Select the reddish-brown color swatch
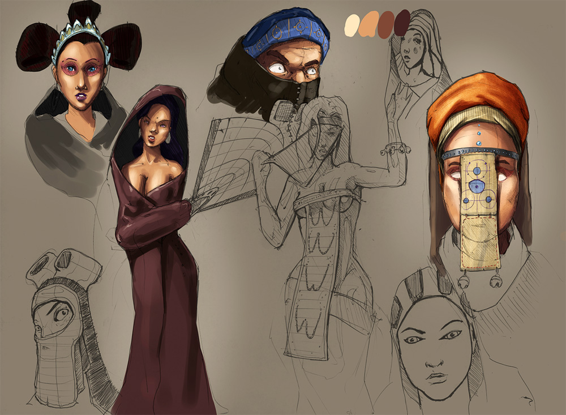The height and width of the screenshot is (415, 566). [x=386, y=24]
